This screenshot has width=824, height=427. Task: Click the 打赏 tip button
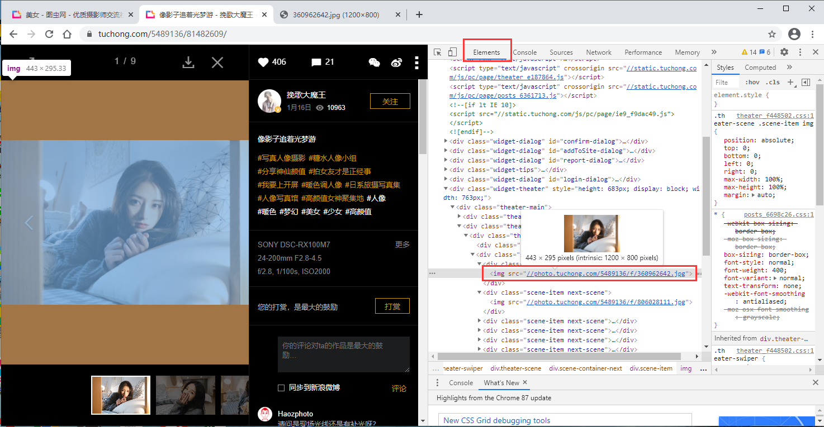click(392, 306)
